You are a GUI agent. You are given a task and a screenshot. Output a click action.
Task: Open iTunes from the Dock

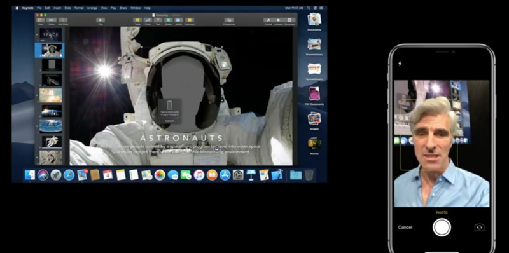(x=199, y=175)
